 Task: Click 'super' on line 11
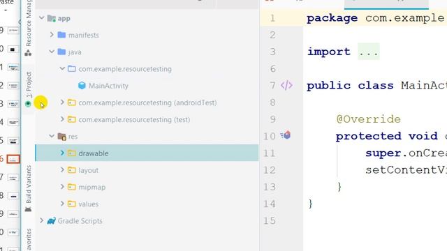tap(383, 153)
